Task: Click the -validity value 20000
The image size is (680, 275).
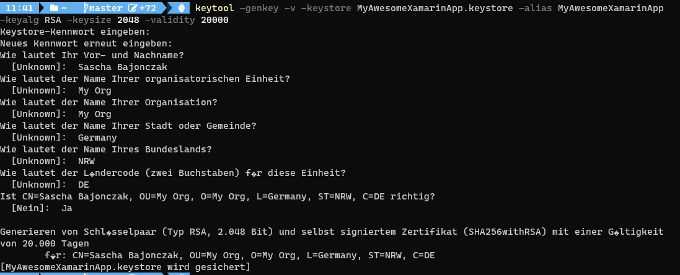Action: point(214,20)
